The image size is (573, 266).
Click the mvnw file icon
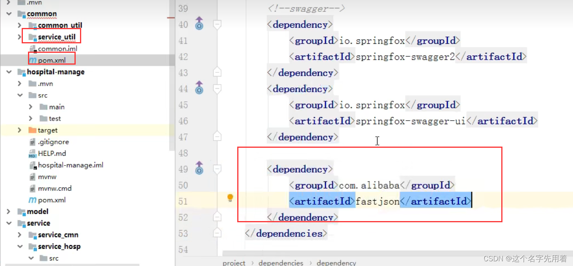pos(33,177)
